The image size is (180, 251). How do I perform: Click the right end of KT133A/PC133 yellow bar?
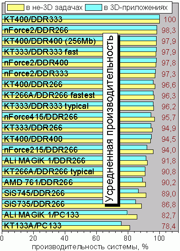coord(130,228)
